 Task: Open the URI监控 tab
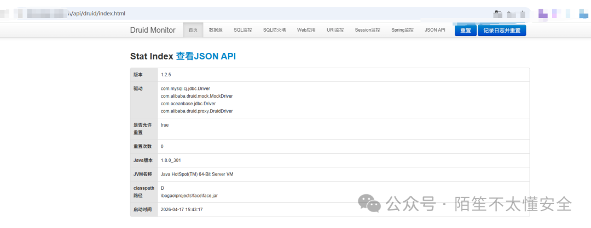click(x=335, y=30)
